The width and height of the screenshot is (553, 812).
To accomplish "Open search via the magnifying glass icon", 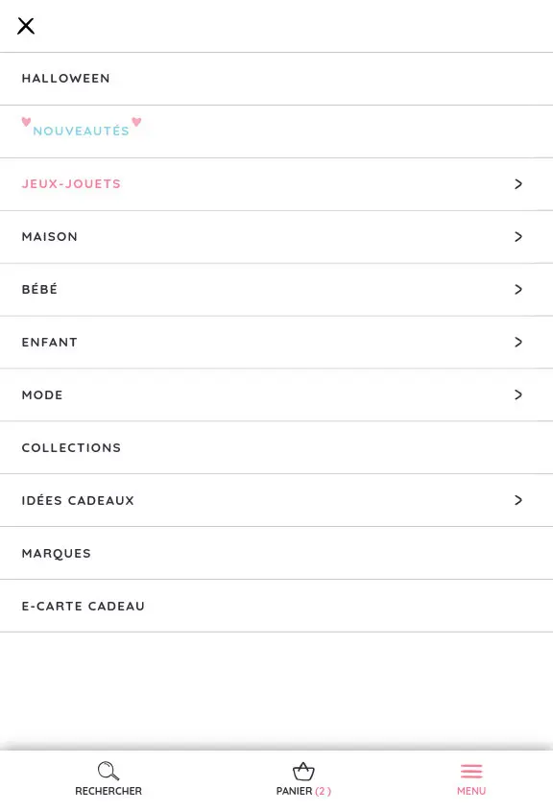I will point(108,771).
